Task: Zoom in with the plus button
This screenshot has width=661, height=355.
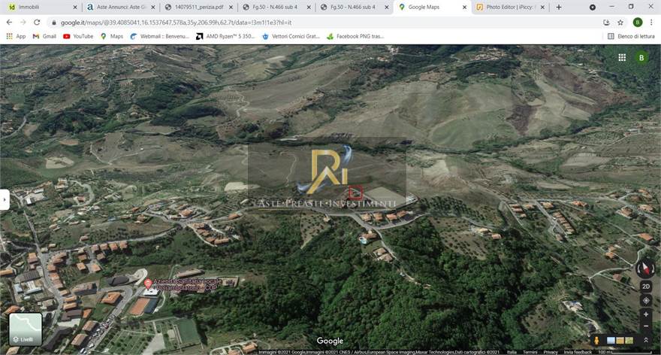Action: tap(646, 314)
